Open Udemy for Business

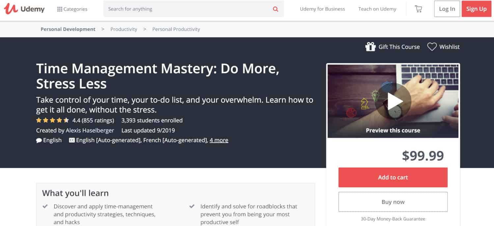(x=322, y=9)
